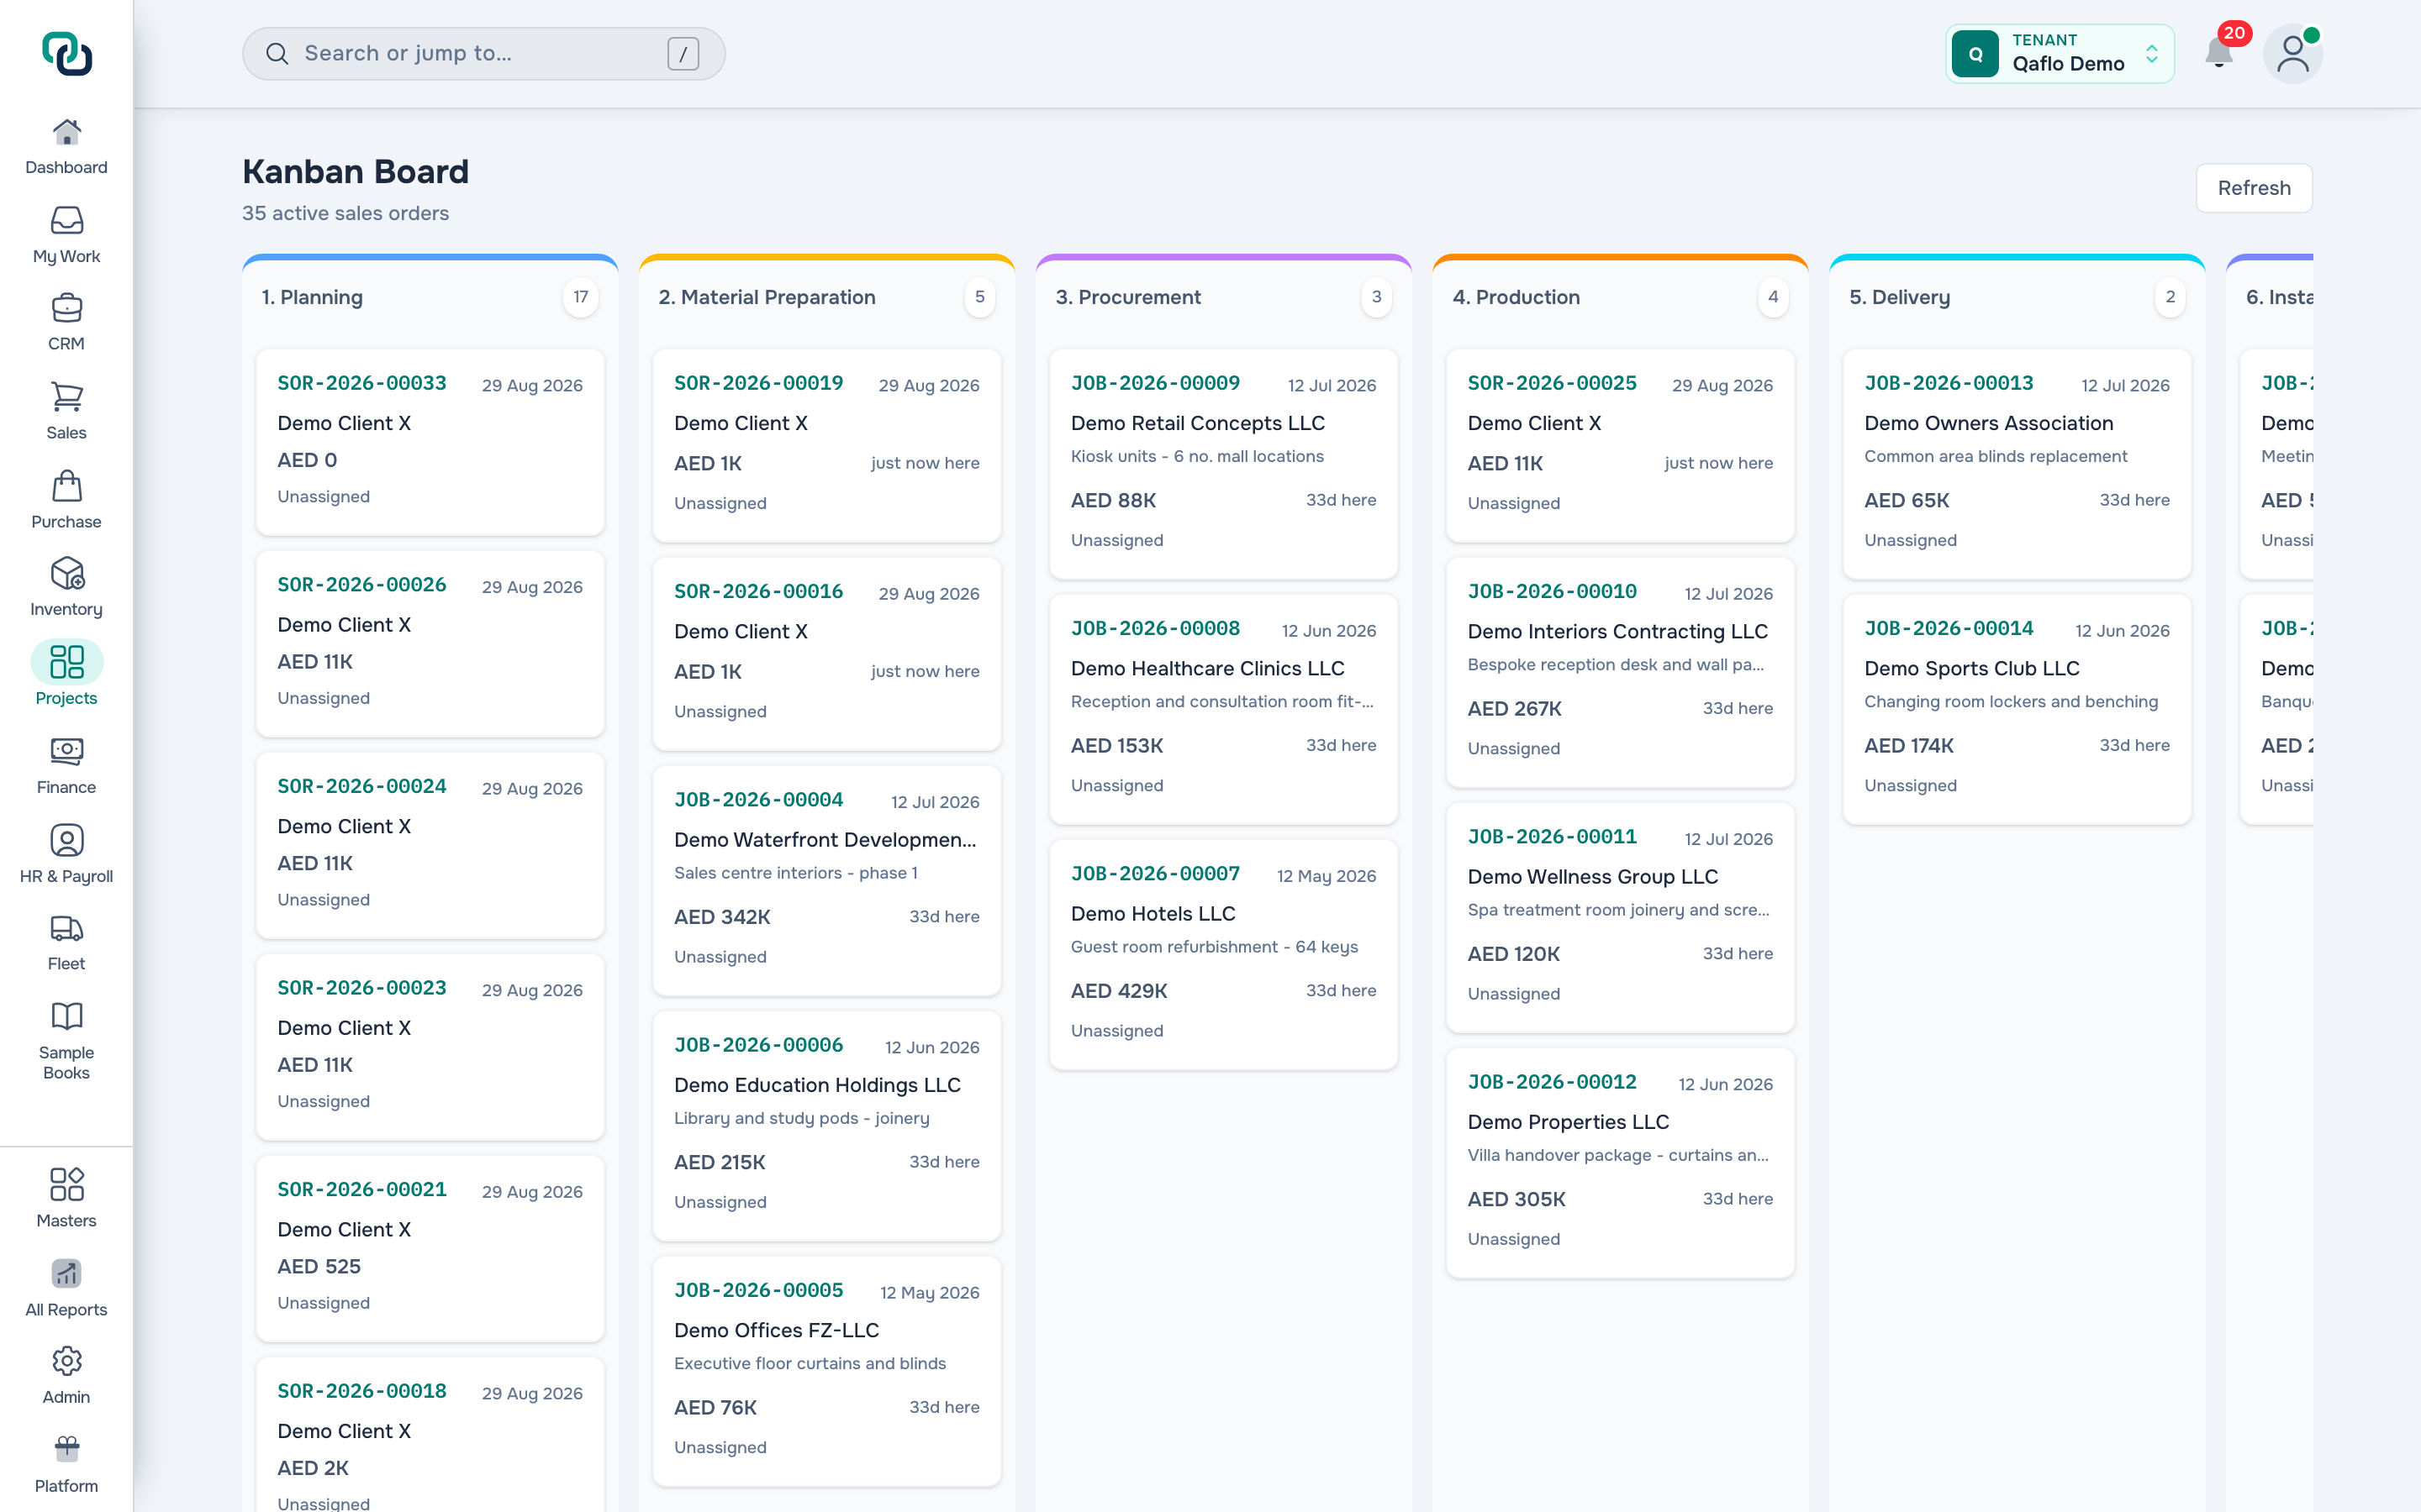
Task: Open notifications bell with 20 badge
Action: tap(2219, 52)
